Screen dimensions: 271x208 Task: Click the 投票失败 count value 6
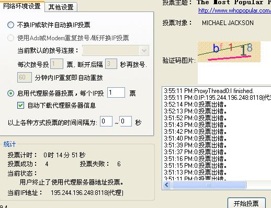(x=119, y=164)
